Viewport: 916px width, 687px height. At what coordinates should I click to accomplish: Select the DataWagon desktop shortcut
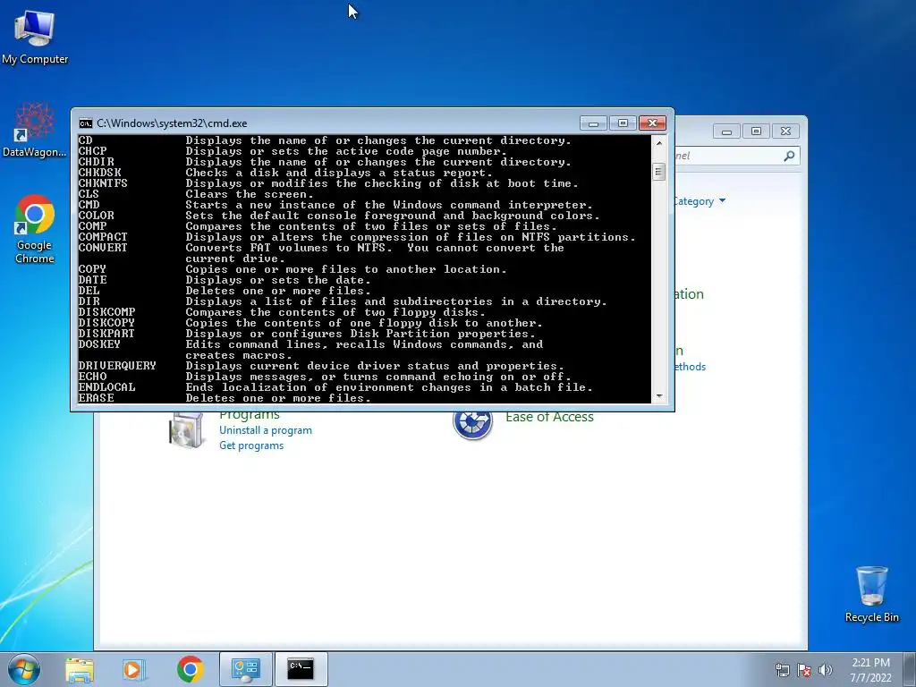point(35,131)
